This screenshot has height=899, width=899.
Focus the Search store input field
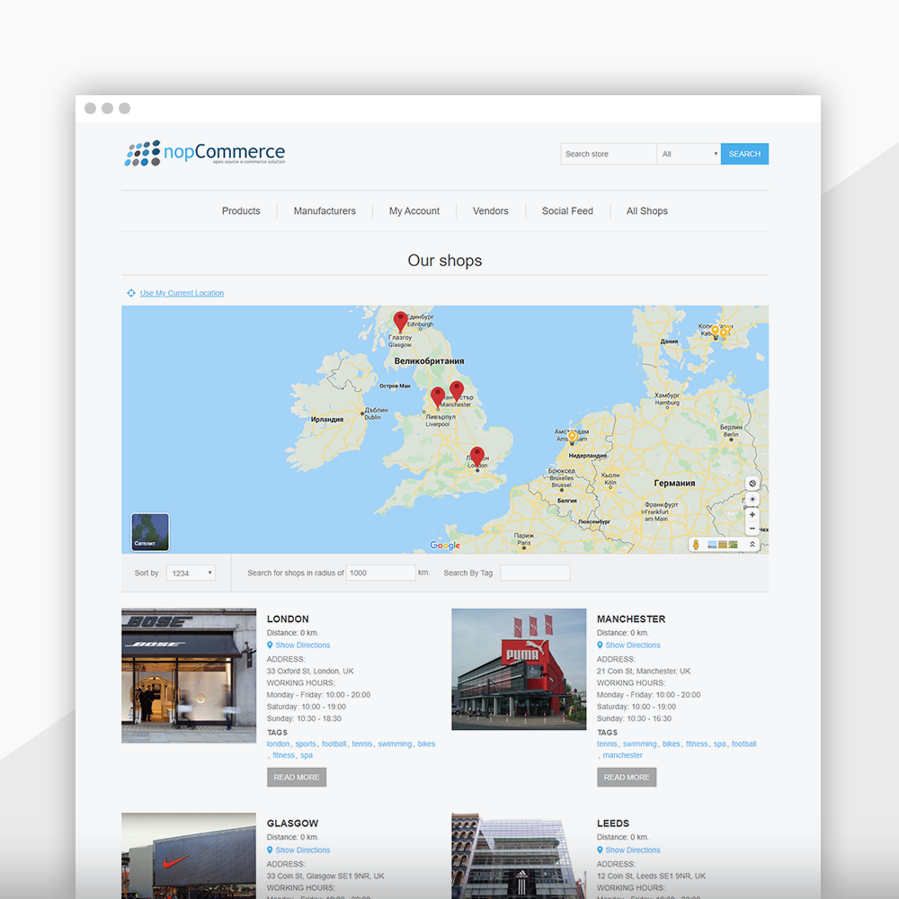tap(609, 154)
